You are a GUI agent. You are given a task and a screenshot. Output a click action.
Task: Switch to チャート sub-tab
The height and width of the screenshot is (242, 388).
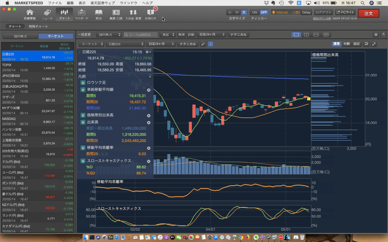click(15, 27)
